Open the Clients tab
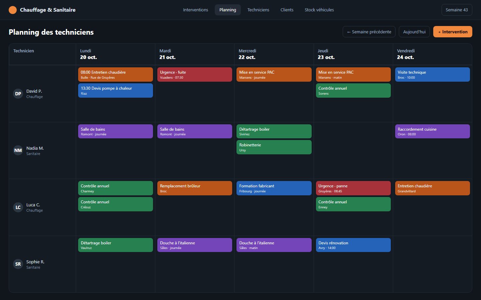Screen dimensions: 481x300 point(287,10)
